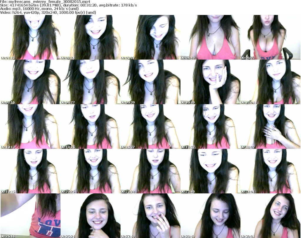Select the thumbnail stamped 00:13:13

pyautogui.click(x=31, y=126)
